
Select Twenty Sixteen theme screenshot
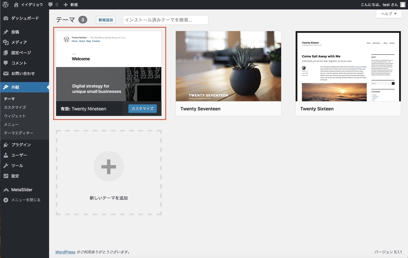(348, 66)
